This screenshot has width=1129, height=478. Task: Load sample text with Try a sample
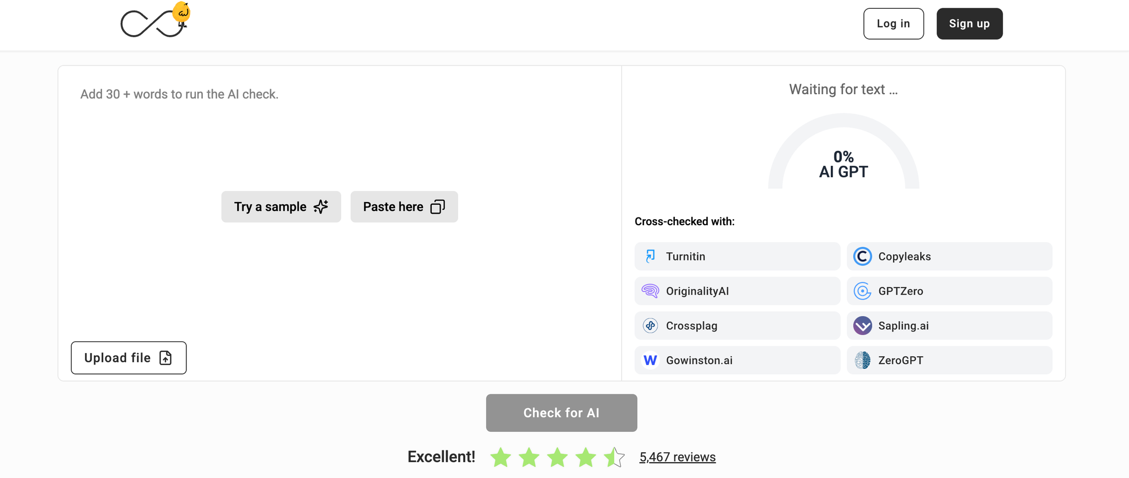click(281, 207)
